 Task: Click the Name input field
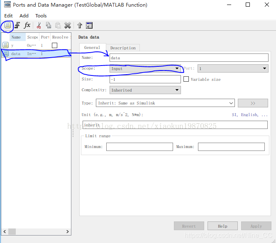pyautogui.click(x=189, y=58)
